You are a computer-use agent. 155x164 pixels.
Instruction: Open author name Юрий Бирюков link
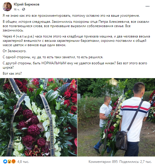(x=26, y=4)
